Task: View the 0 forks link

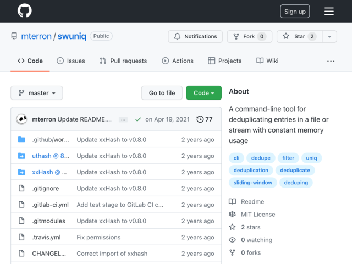Action: click(x=245, y=253)
